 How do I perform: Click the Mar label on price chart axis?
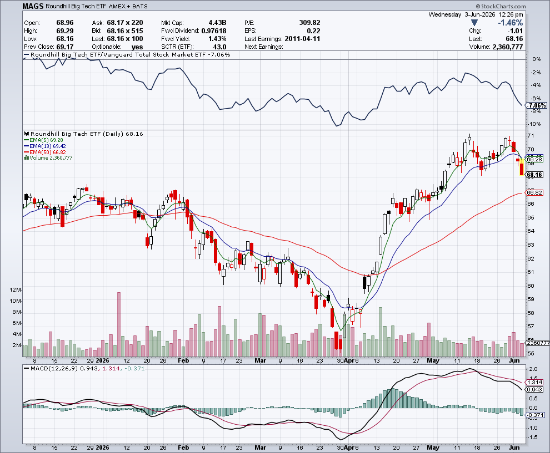click(x=260, y=360)
